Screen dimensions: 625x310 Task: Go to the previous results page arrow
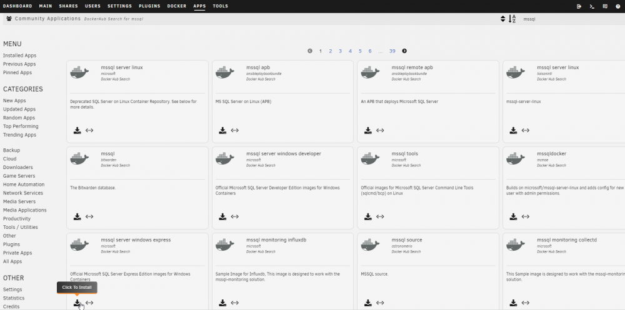coord(310,51)
